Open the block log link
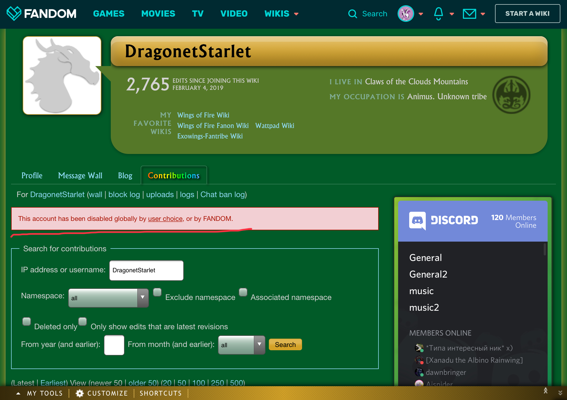This screenshot has height=400, width=567. [124, 195]
